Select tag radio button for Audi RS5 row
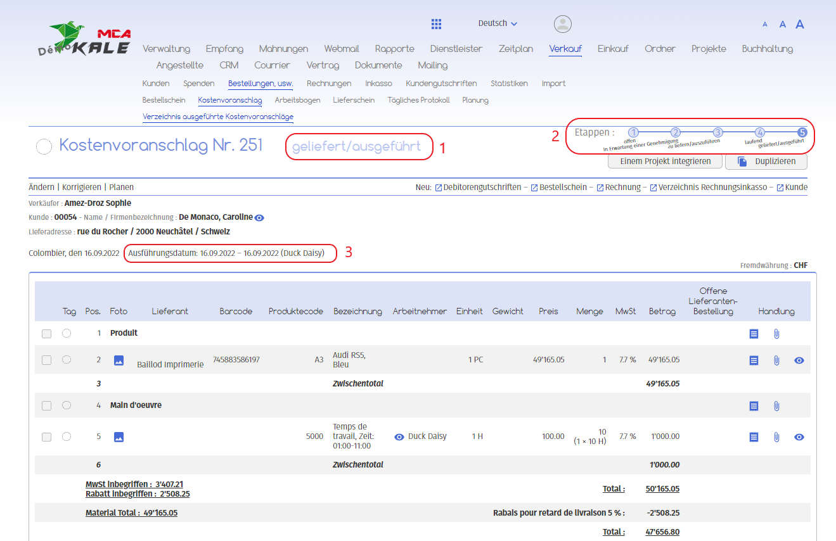The width and height of the screenshot is (836, 541). (x=67, y=360)
